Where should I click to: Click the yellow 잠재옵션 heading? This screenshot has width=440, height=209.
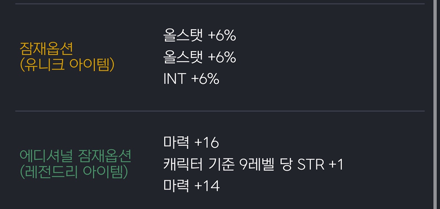(x=46, y=48)
